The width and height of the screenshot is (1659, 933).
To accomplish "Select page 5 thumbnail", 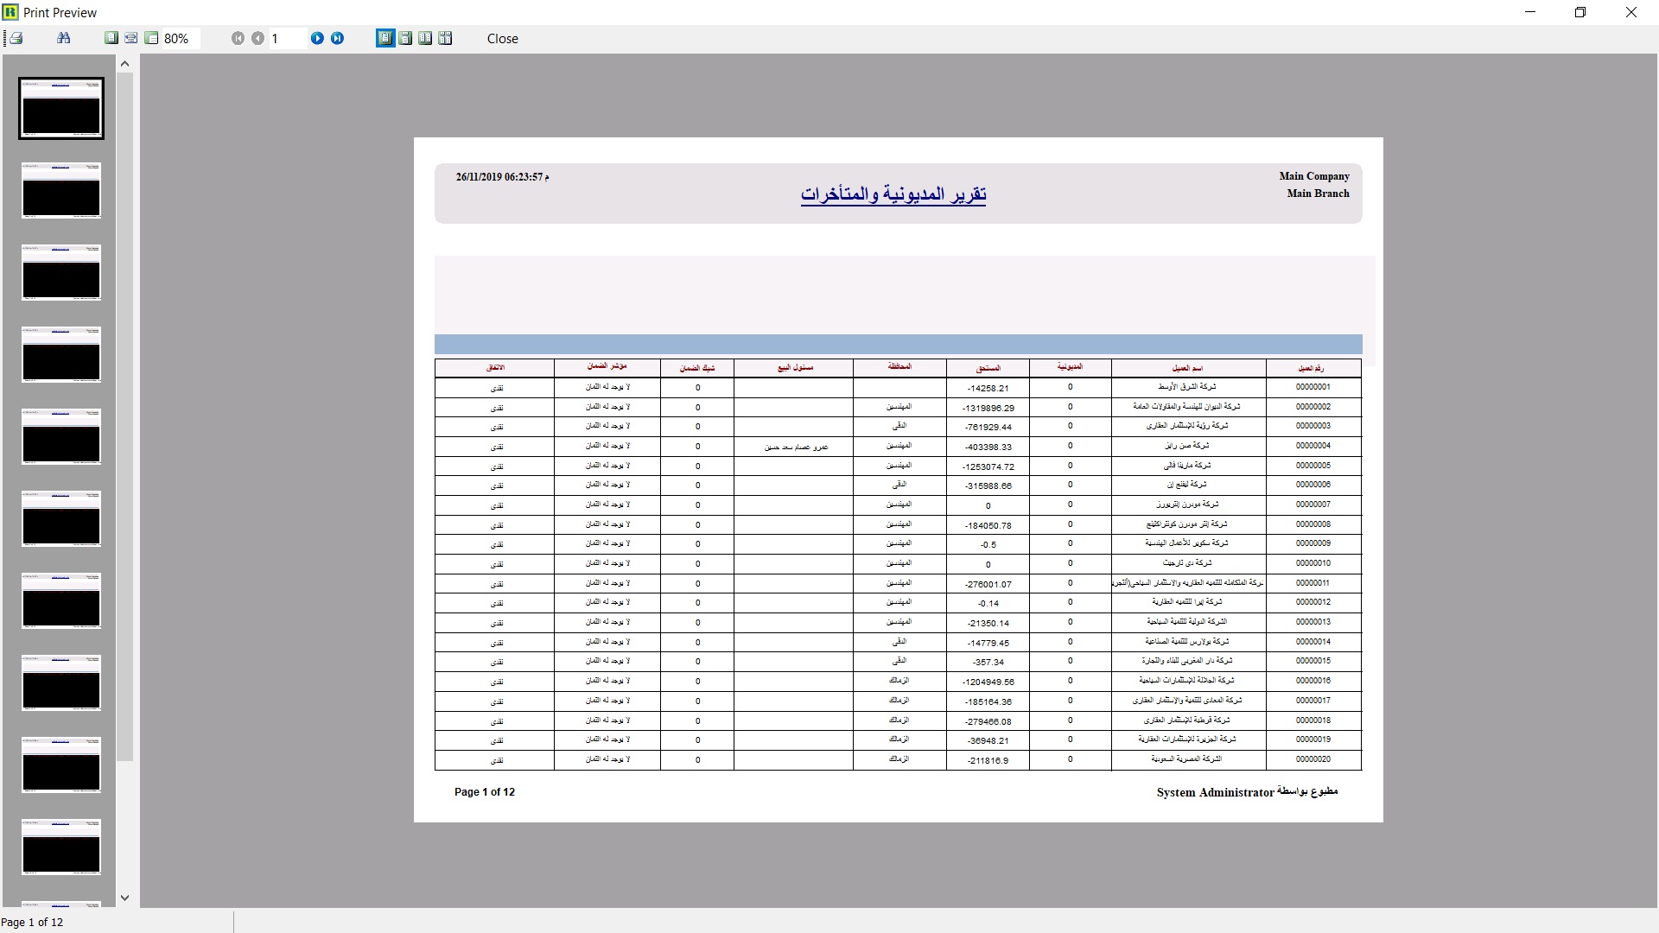I will (61, 436).
